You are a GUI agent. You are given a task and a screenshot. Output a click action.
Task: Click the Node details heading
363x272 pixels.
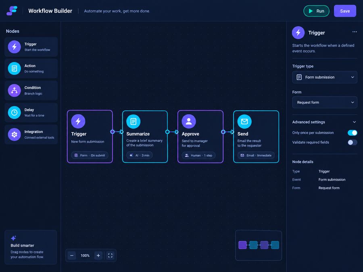(302, 162)
